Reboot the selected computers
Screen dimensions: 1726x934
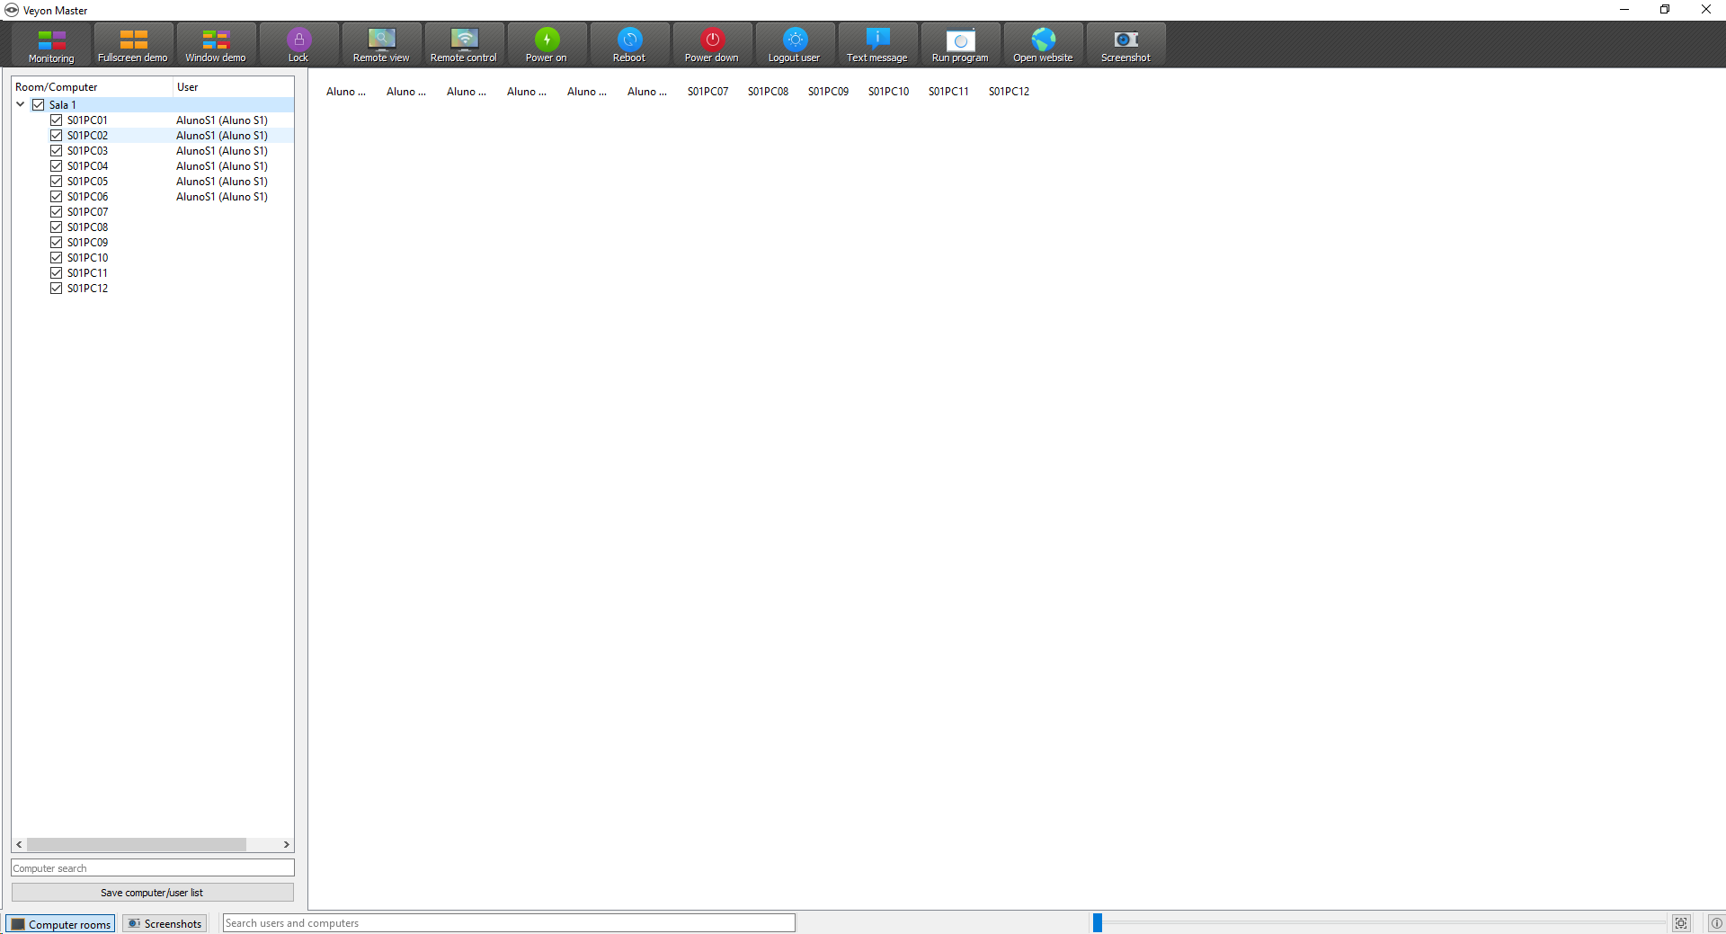coord(628,44)
